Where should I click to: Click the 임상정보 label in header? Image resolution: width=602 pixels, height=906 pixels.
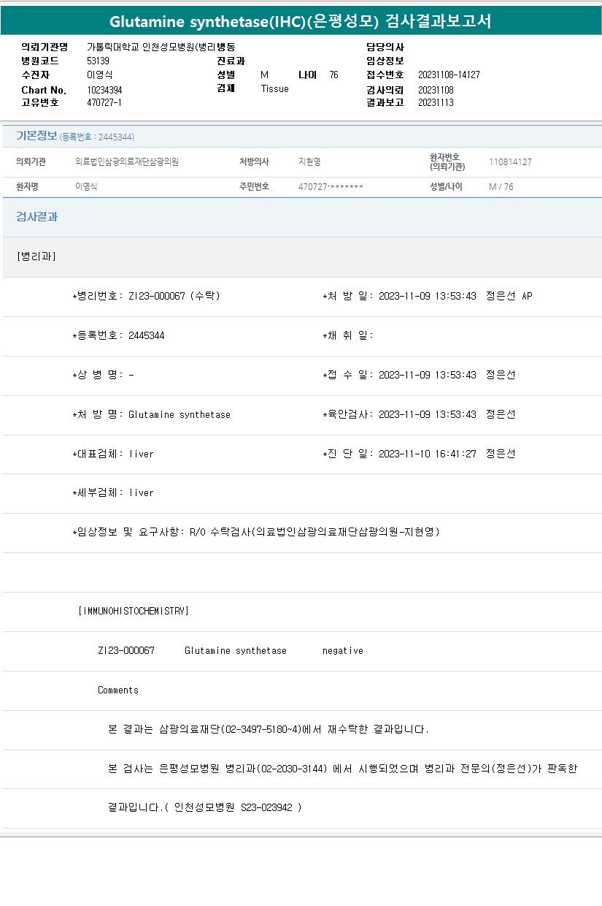point(385,61)
